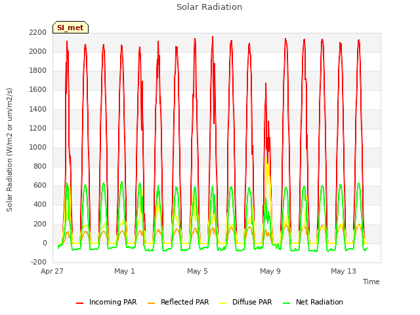Click the low May 9 Incoming PAR peak
Image resolution: width=420 pixels, height=315 pixels.
266,83
